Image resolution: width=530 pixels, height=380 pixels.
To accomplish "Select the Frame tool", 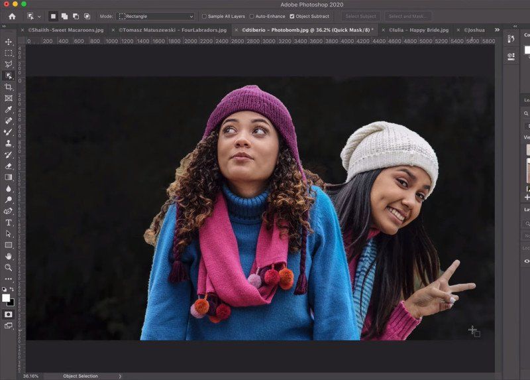I will pos(9,98).
